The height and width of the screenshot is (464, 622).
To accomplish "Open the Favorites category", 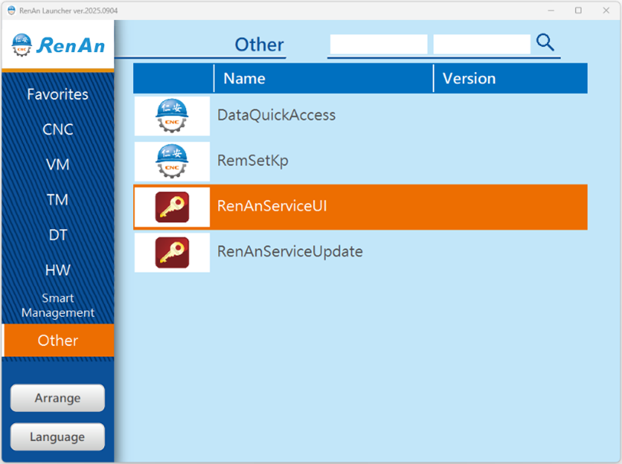I will pyautogui.click(x=58, y=94).
